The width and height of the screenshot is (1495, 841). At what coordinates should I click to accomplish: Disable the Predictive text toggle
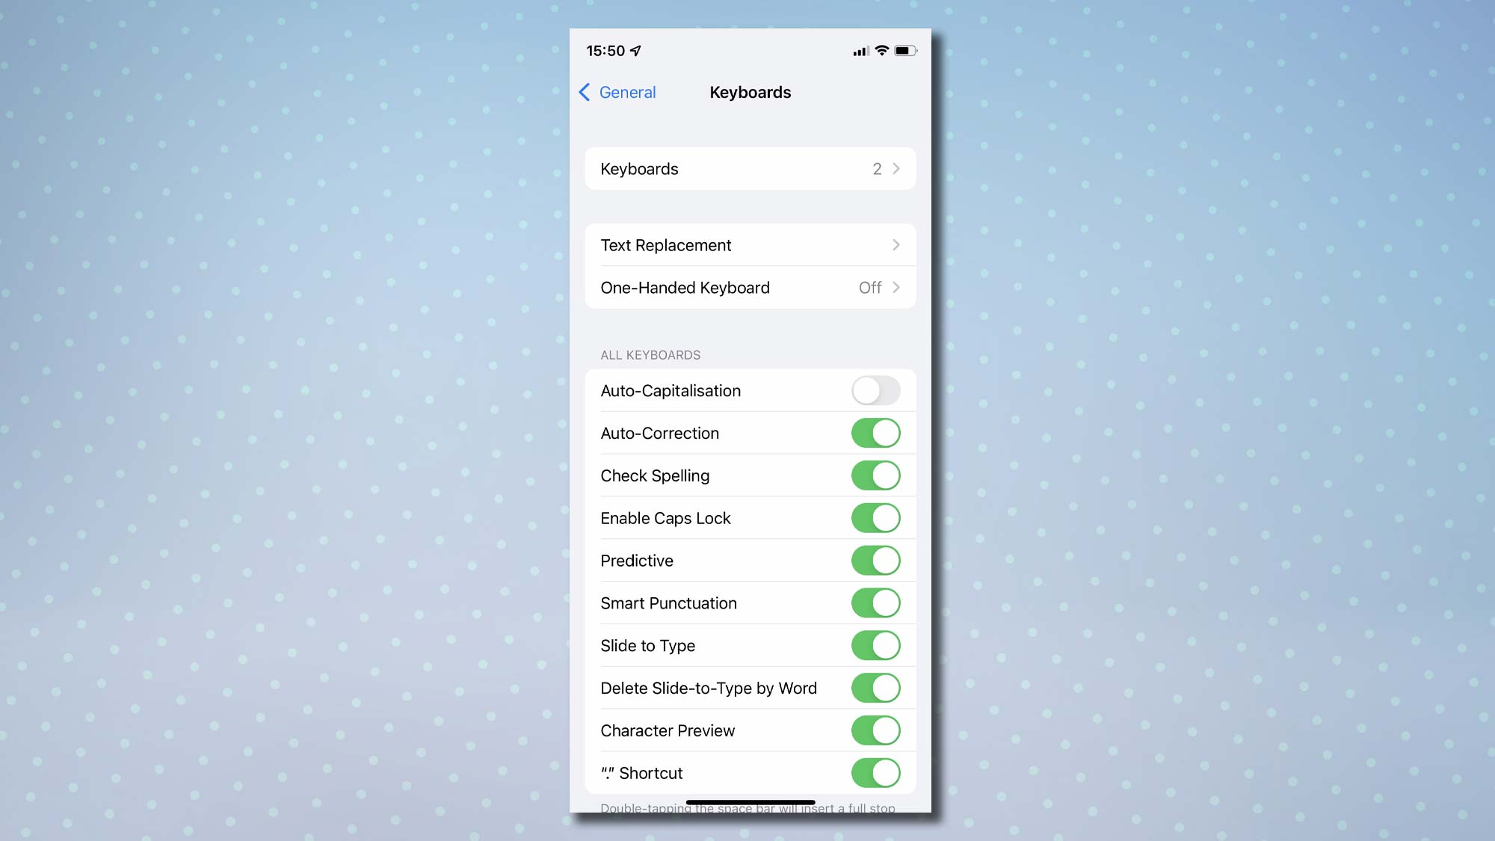(875, 560)
